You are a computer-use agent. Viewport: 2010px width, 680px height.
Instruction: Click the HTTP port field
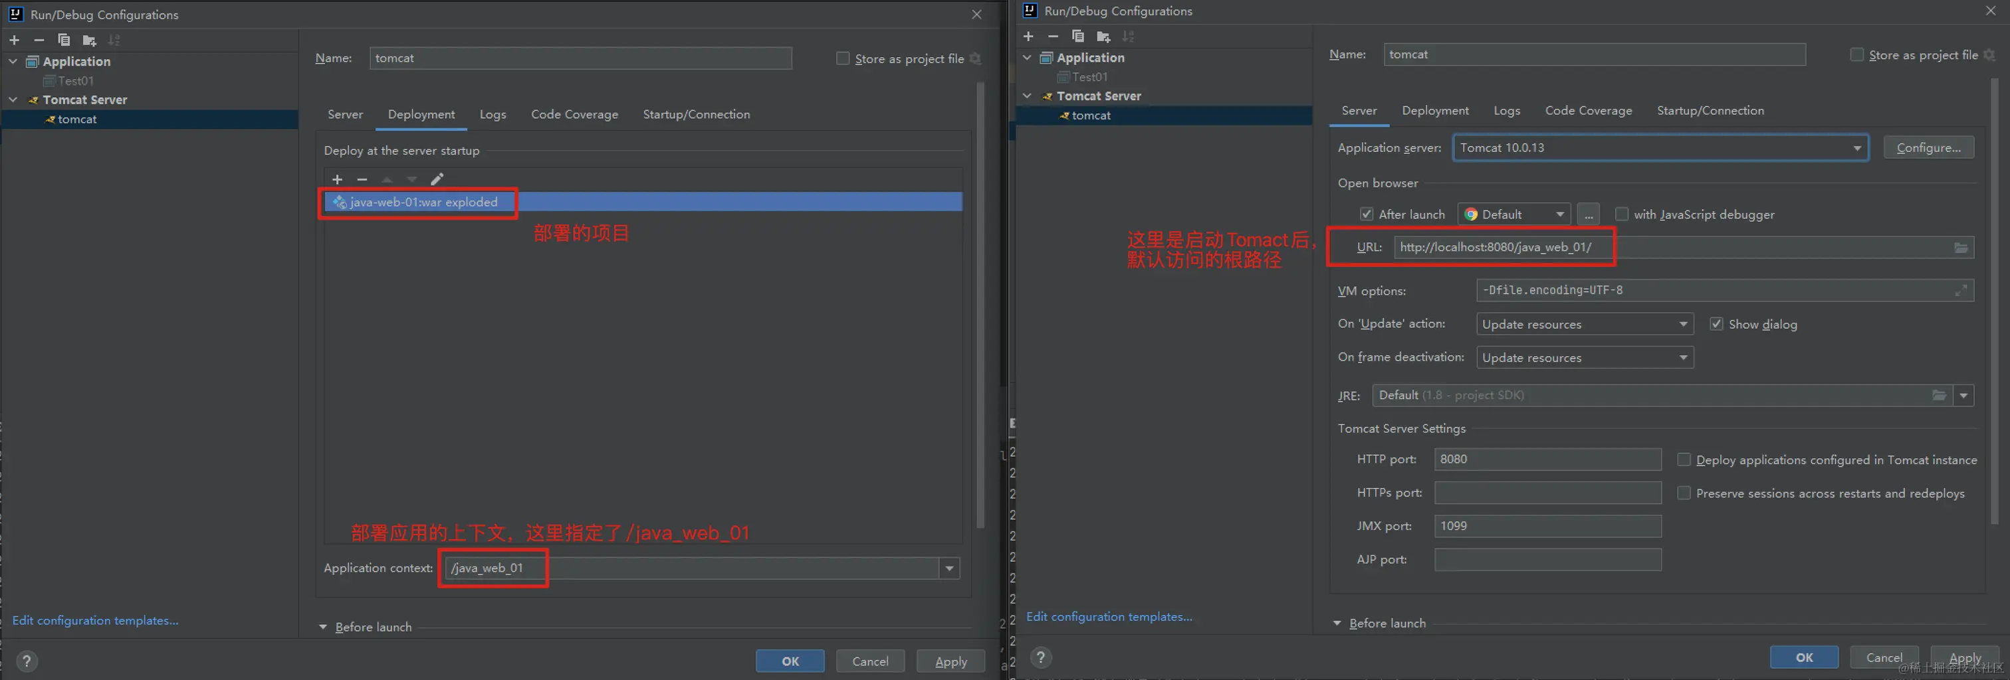pos(1547,460)
